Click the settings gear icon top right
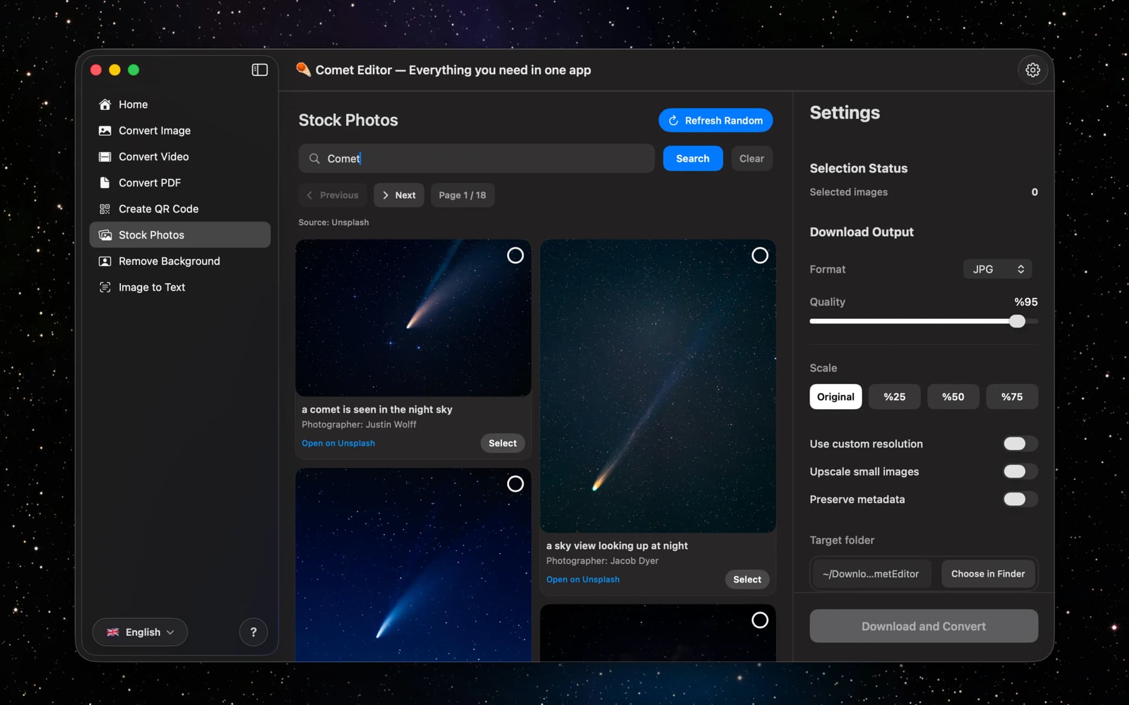This screenshot has width=1129, height=705. point(1033,70)
